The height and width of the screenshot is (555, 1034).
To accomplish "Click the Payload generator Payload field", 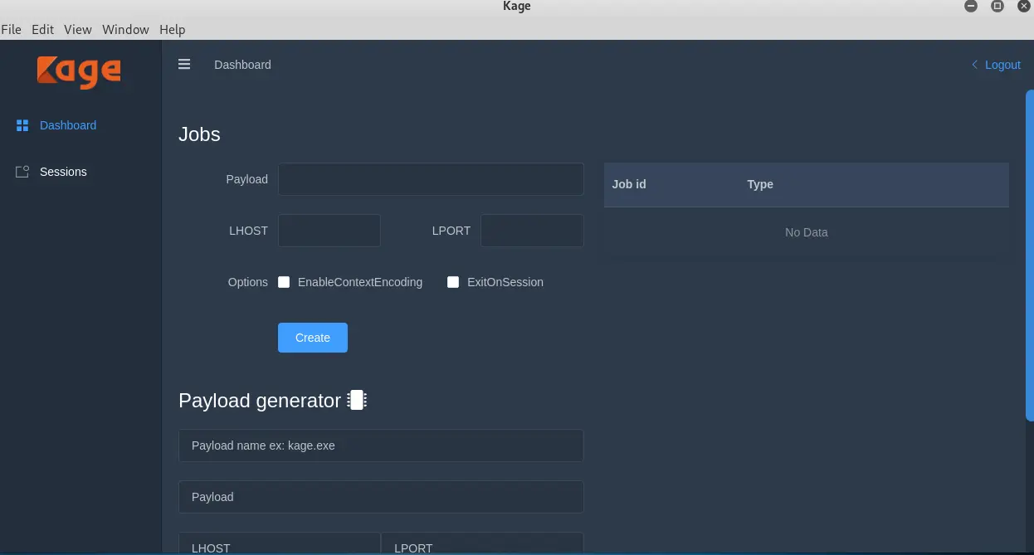I will [381, 497].
